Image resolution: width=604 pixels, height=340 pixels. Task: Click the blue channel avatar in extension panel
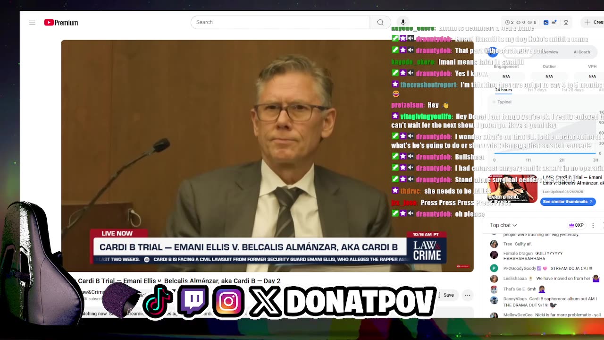493,52
